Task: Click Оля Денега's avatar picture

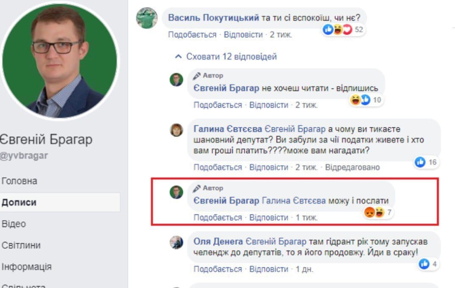Action: pyautogui.click(x=176, y=242)
